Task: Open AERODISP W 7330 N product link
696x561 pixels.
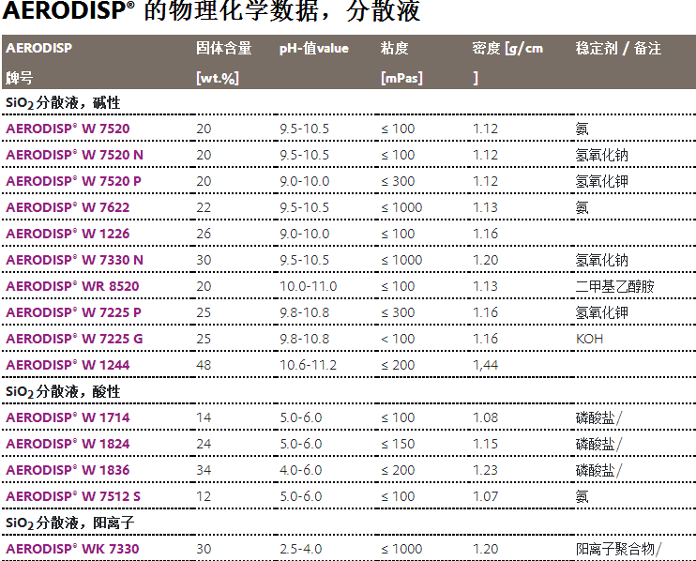Action: [x=75, y=260]
